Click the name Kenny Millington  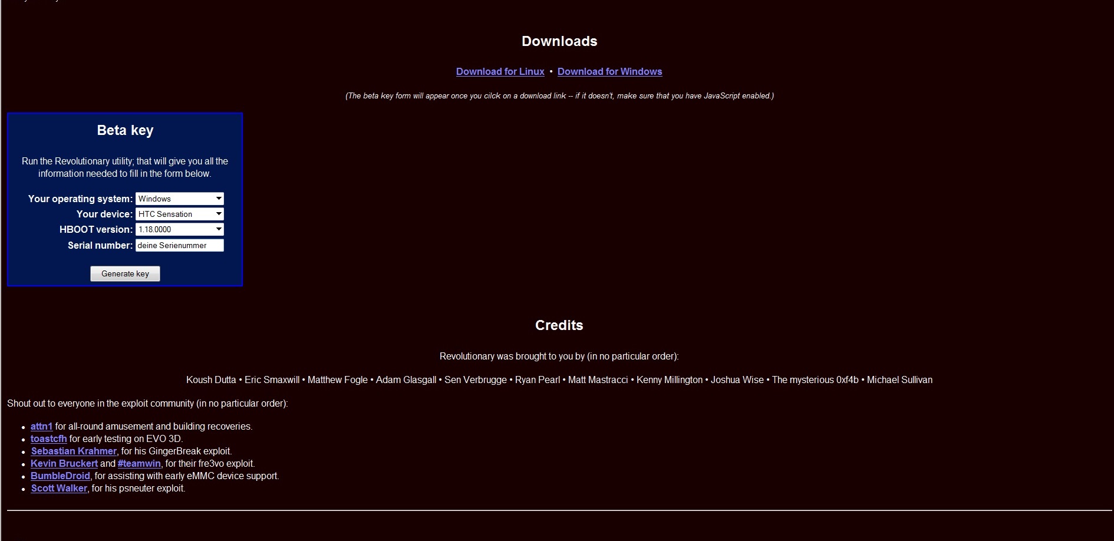coord(670,380)
